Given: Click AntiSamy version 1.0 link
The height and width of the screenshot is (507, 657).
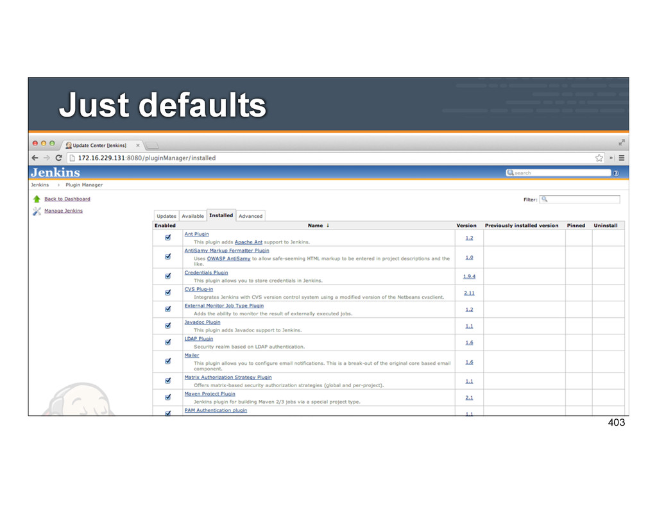Looking at the screenshot, I should pos(469,258).
